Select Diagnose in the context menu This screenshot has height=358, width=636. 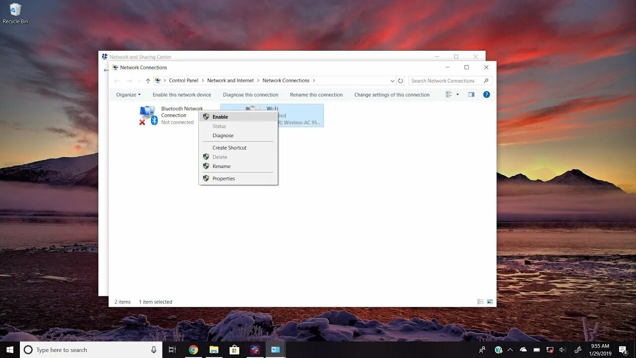(x=238, y=135)
